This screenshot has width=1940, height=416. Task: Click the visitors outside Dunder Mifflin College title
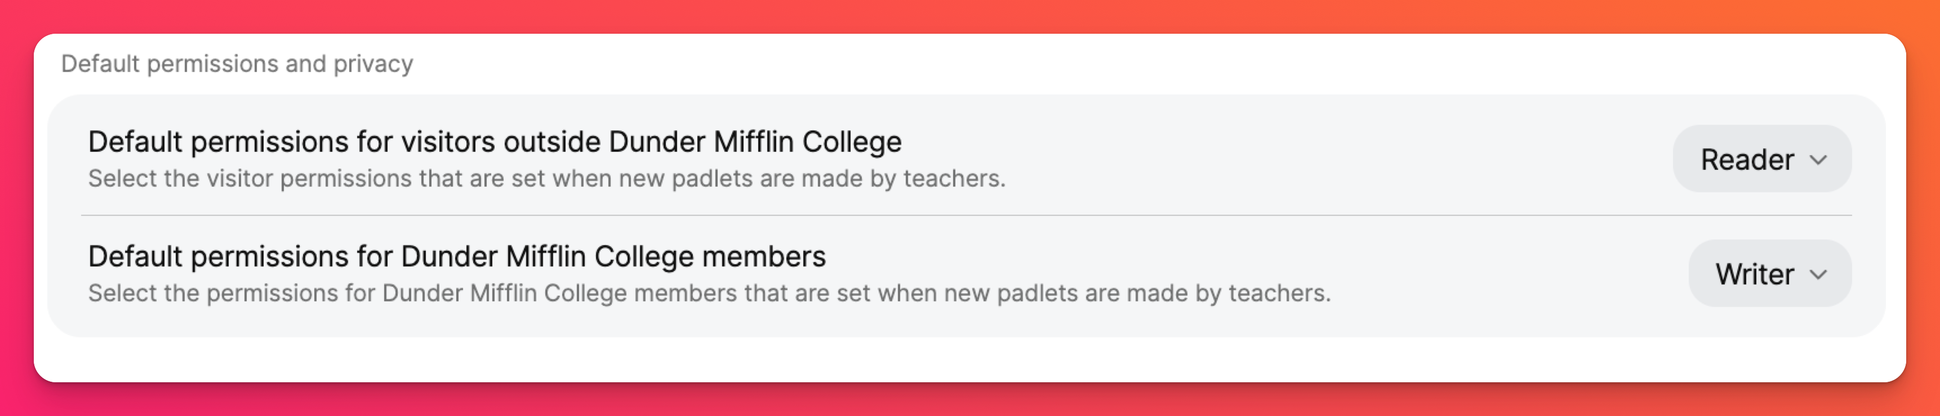coord(494,142)
